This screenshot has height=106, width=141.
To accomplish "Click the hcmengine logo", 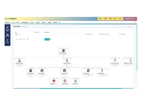I will click(x=11, y=19).
